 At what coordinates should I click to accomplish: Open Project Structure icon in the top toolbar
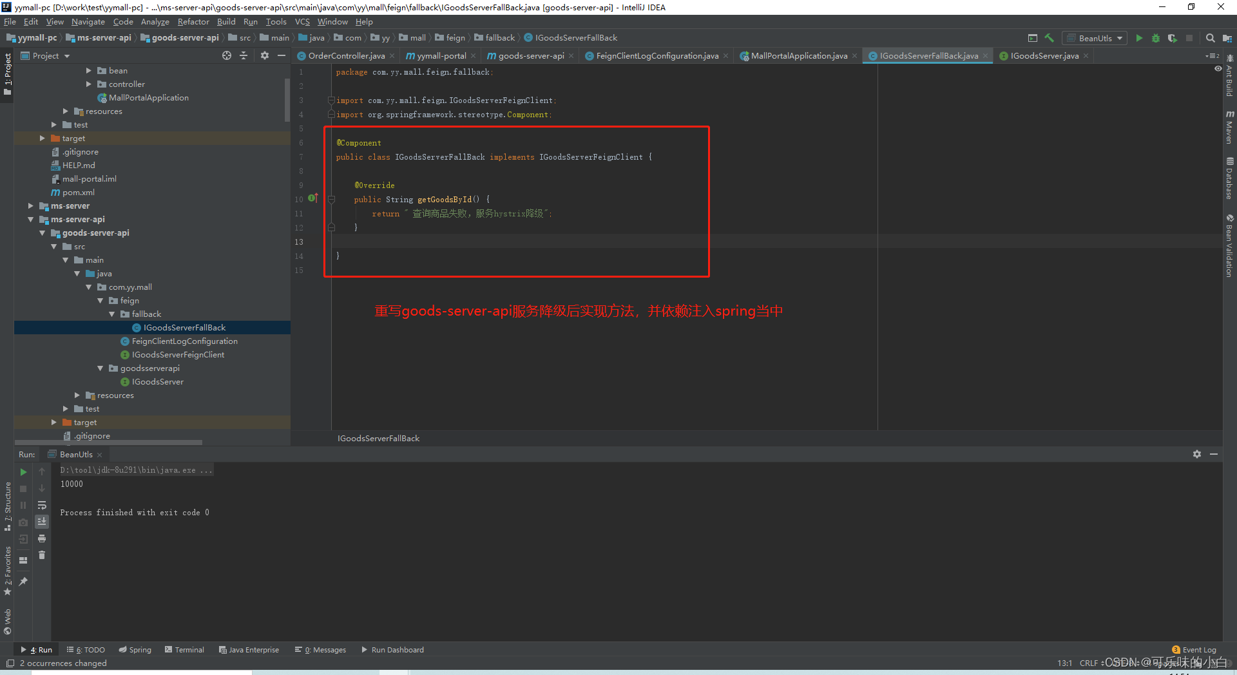(x=1227, y=38)
